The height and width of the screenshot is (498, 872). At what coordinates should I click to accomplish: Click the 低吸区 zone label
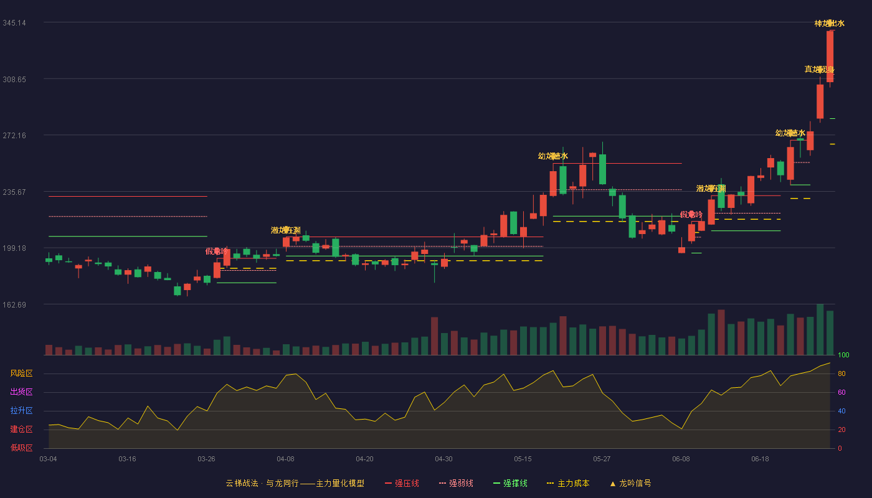coord(22,448)
